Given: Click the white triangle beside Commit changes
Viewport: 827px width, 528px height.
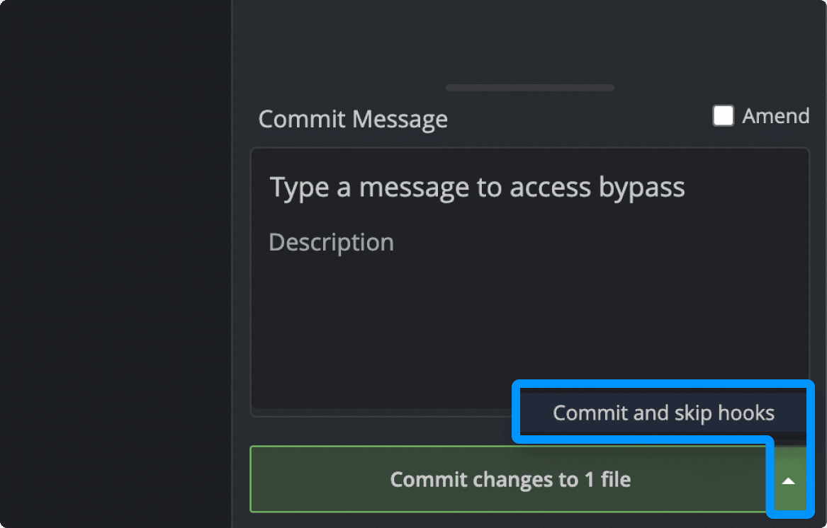Looking at the screenshot, I should point(788,481).
